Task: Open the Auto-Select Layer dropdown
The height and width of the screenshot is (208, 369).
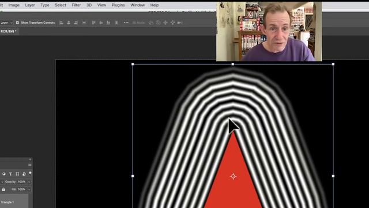Action: point(6,23)
